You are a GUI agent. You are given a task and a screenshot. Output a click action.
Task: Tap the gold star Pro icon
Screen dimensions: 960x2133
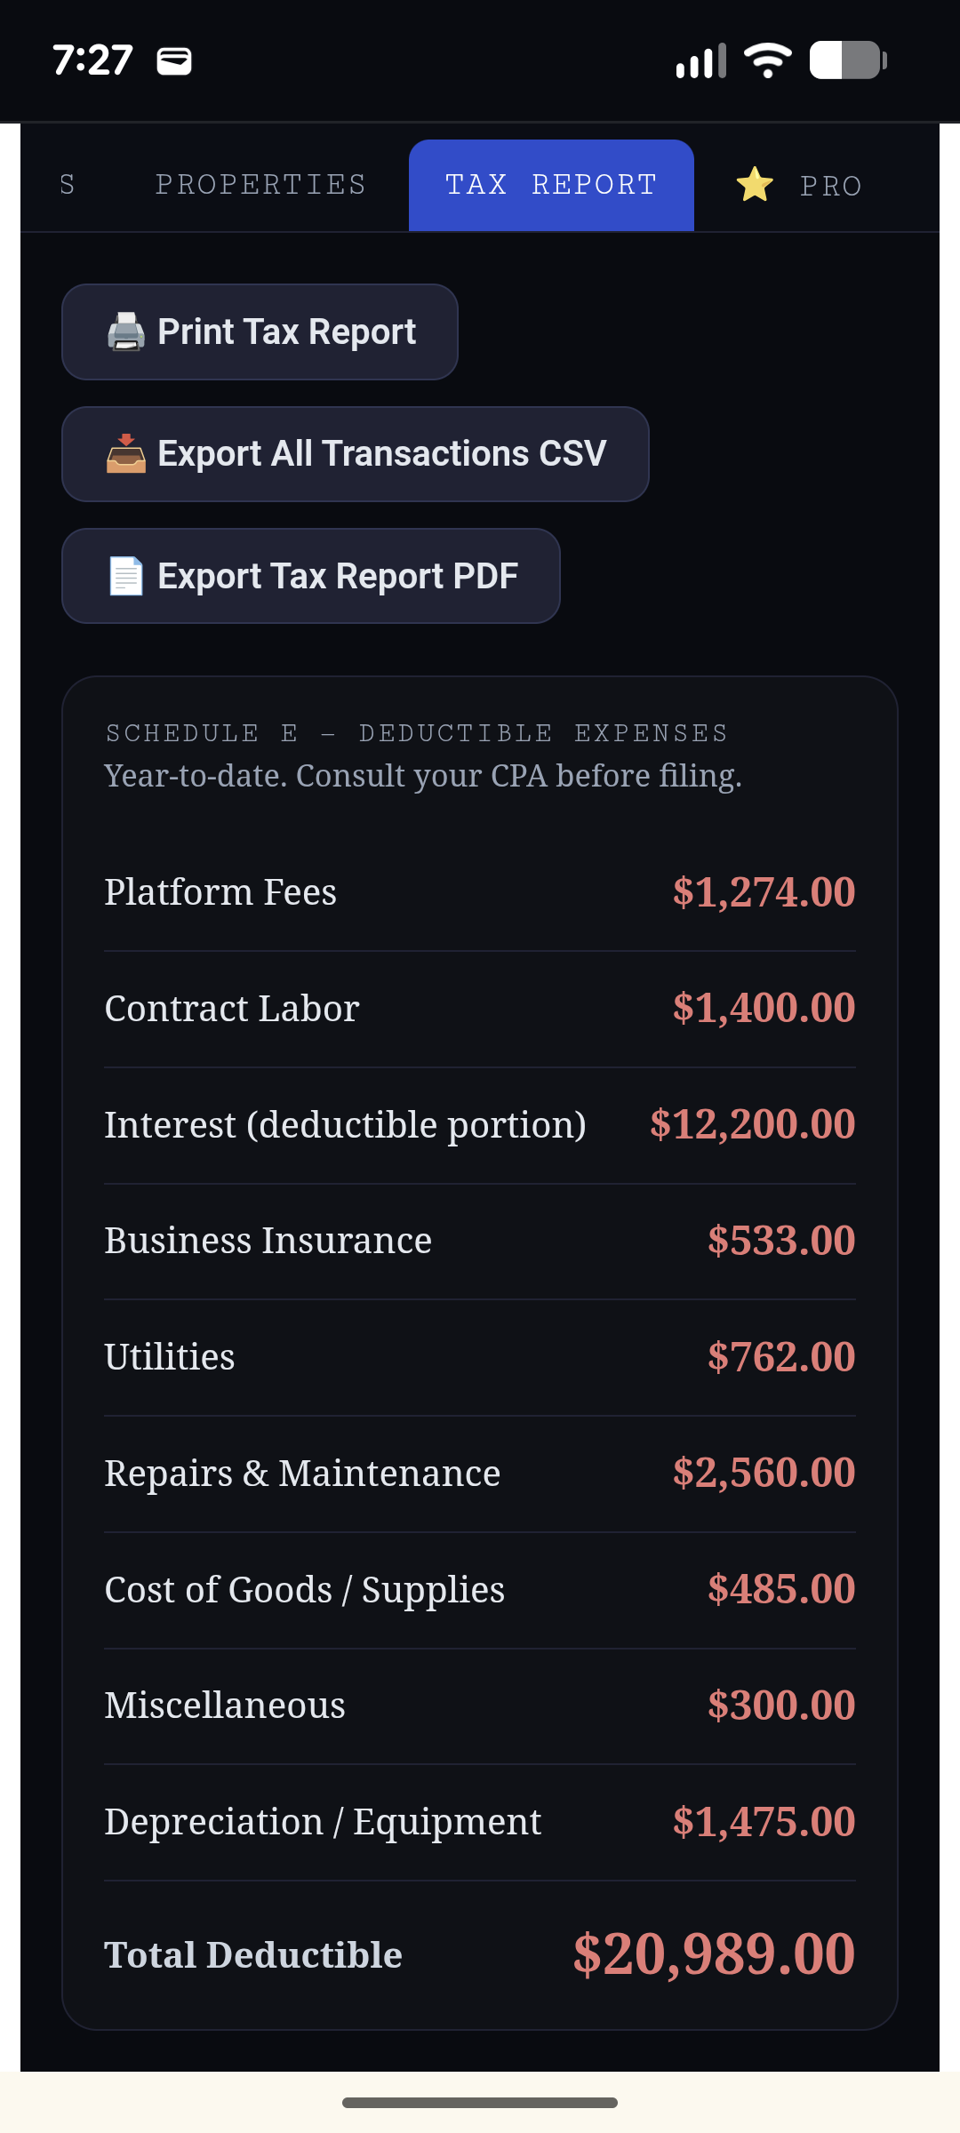755,185
